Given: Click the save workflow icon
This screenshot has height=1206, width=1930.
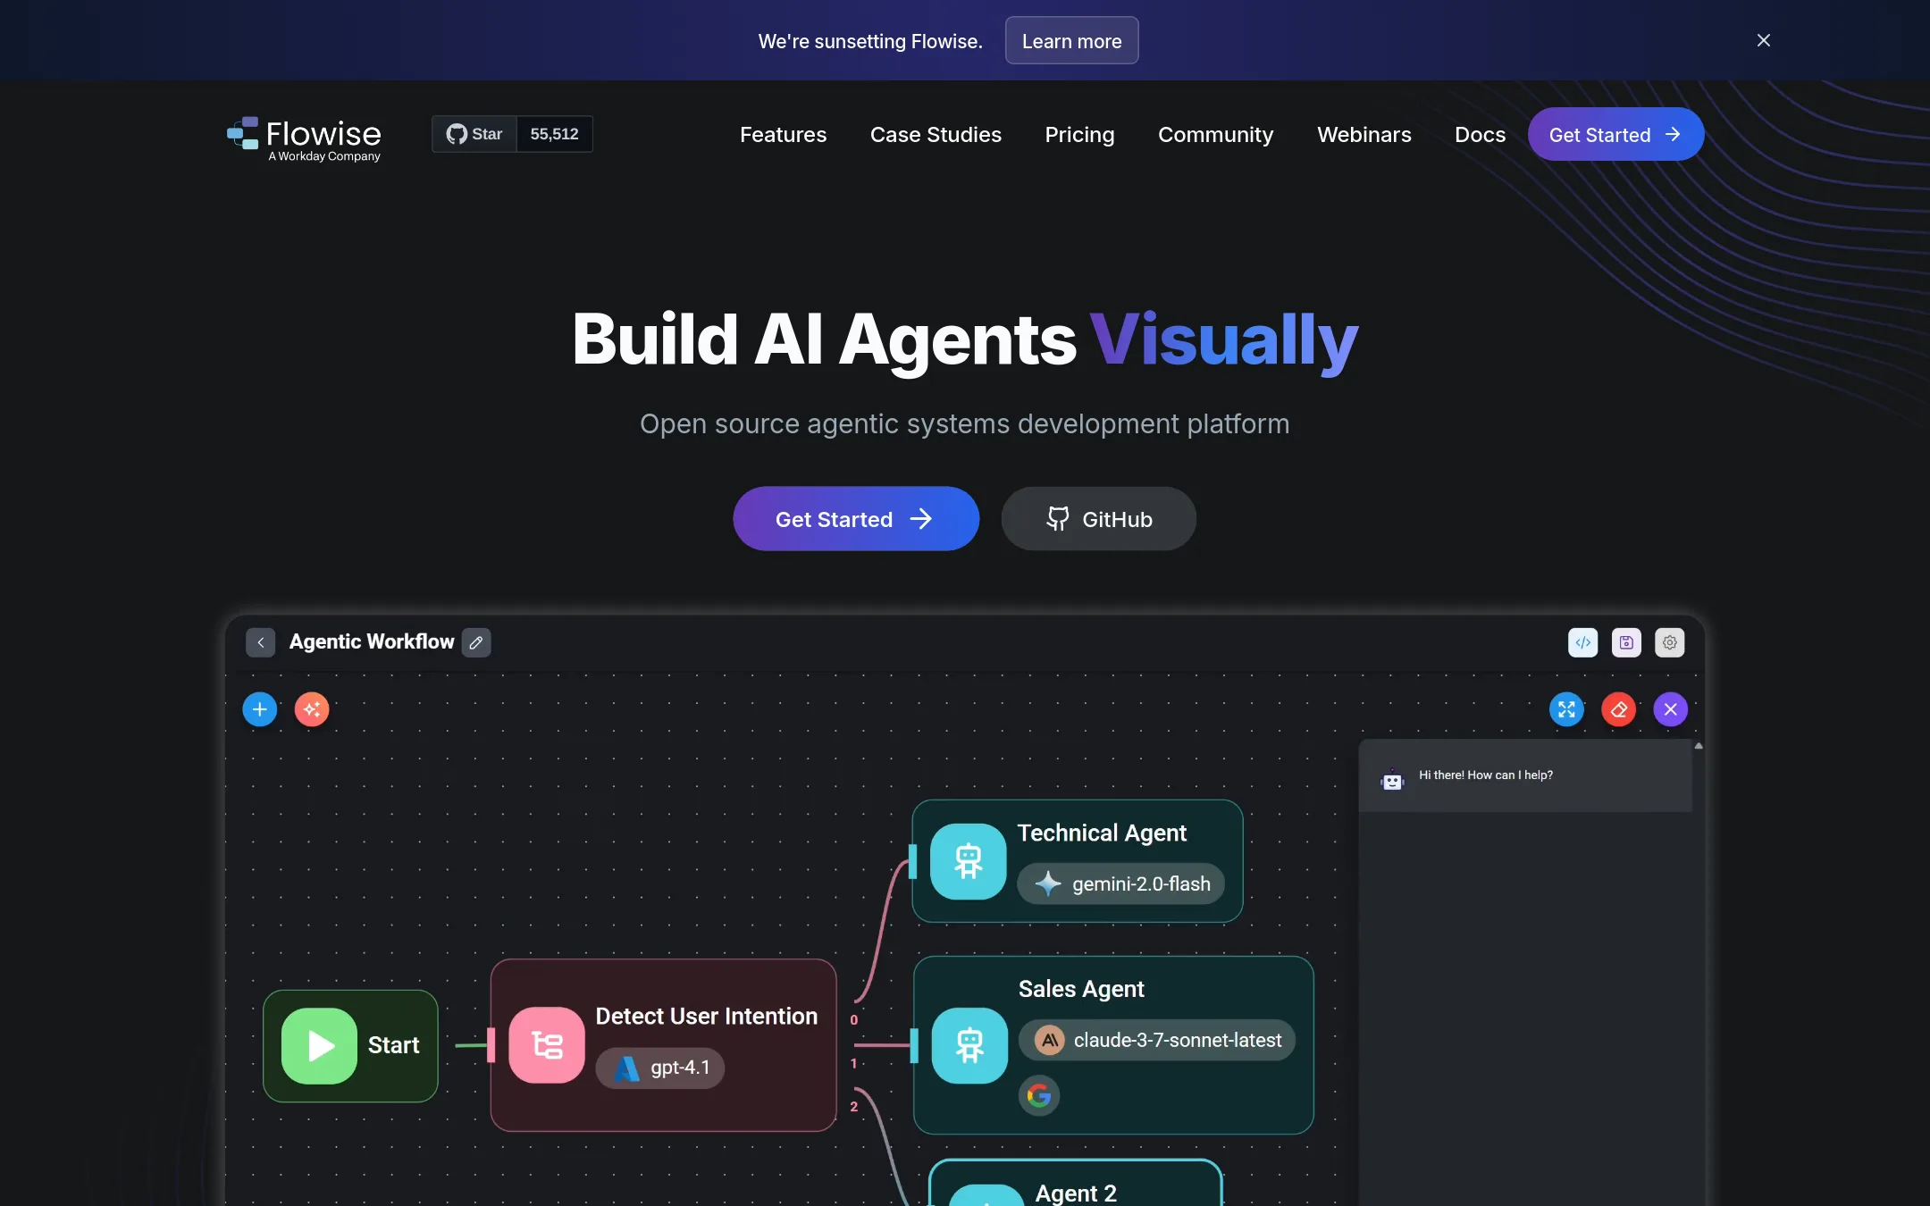Looking at the screenshot, I should 1626,642.
